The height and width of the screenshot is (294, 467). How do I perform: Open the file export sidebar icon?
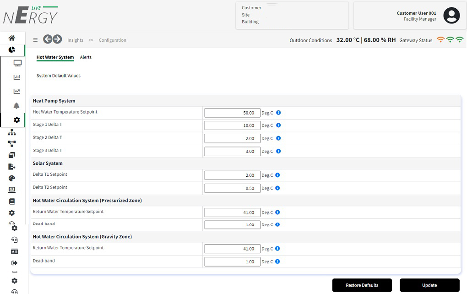12,167
